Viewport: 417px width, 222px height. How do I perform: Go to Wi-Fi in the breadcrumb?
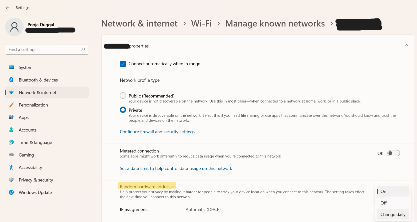click(201, 23)
